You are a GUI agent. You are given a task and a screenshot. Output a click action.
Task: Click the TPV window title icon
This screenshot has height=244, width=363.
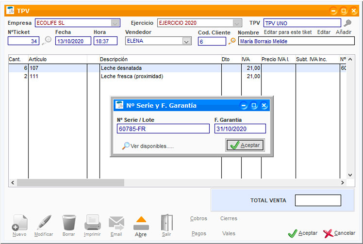(x=10, y=10)
